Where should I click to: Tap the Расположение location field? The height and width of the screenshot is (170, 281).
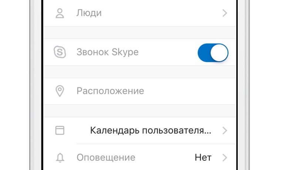pyautogui.click(x=110, y=91)
